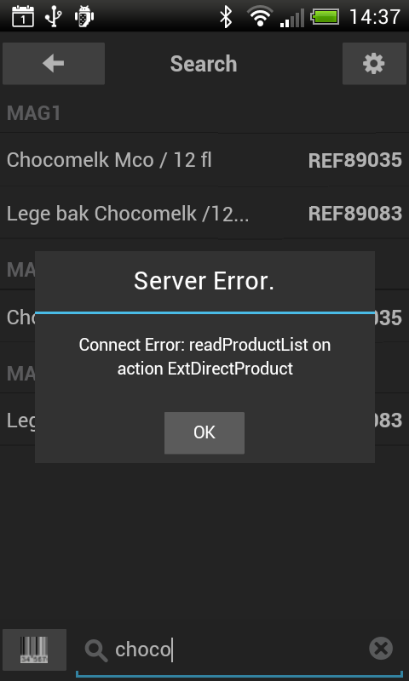The width and height of the screenshot is (409, 681).
Task: Select reference REF89035 in MAG1
Action: 354,160
